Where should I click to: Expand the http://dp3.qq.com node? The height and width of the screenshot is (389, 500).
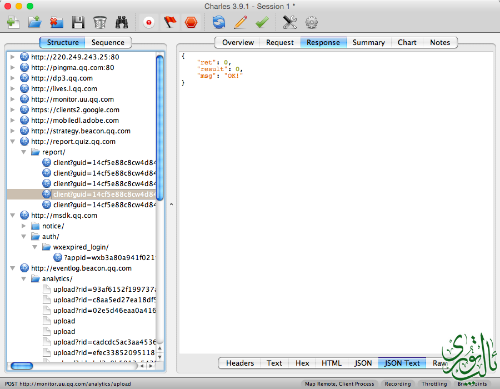(12, 78)
